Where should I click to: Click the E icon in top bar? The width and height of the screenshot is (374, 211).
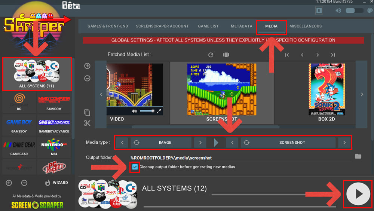pos(319,10)
